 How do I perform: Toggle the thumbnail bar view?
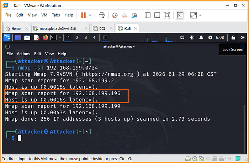point(157,15)
